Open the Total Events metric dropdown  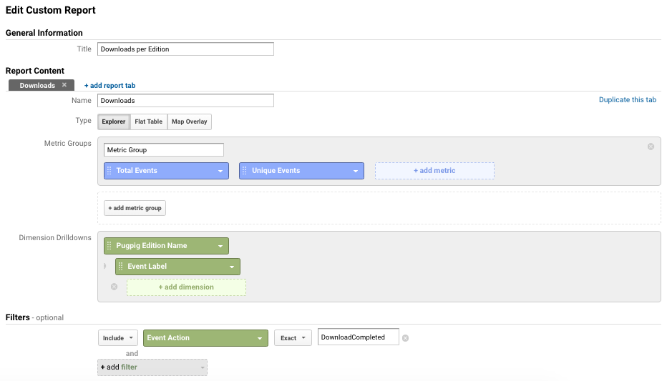(x=220, y=171)
